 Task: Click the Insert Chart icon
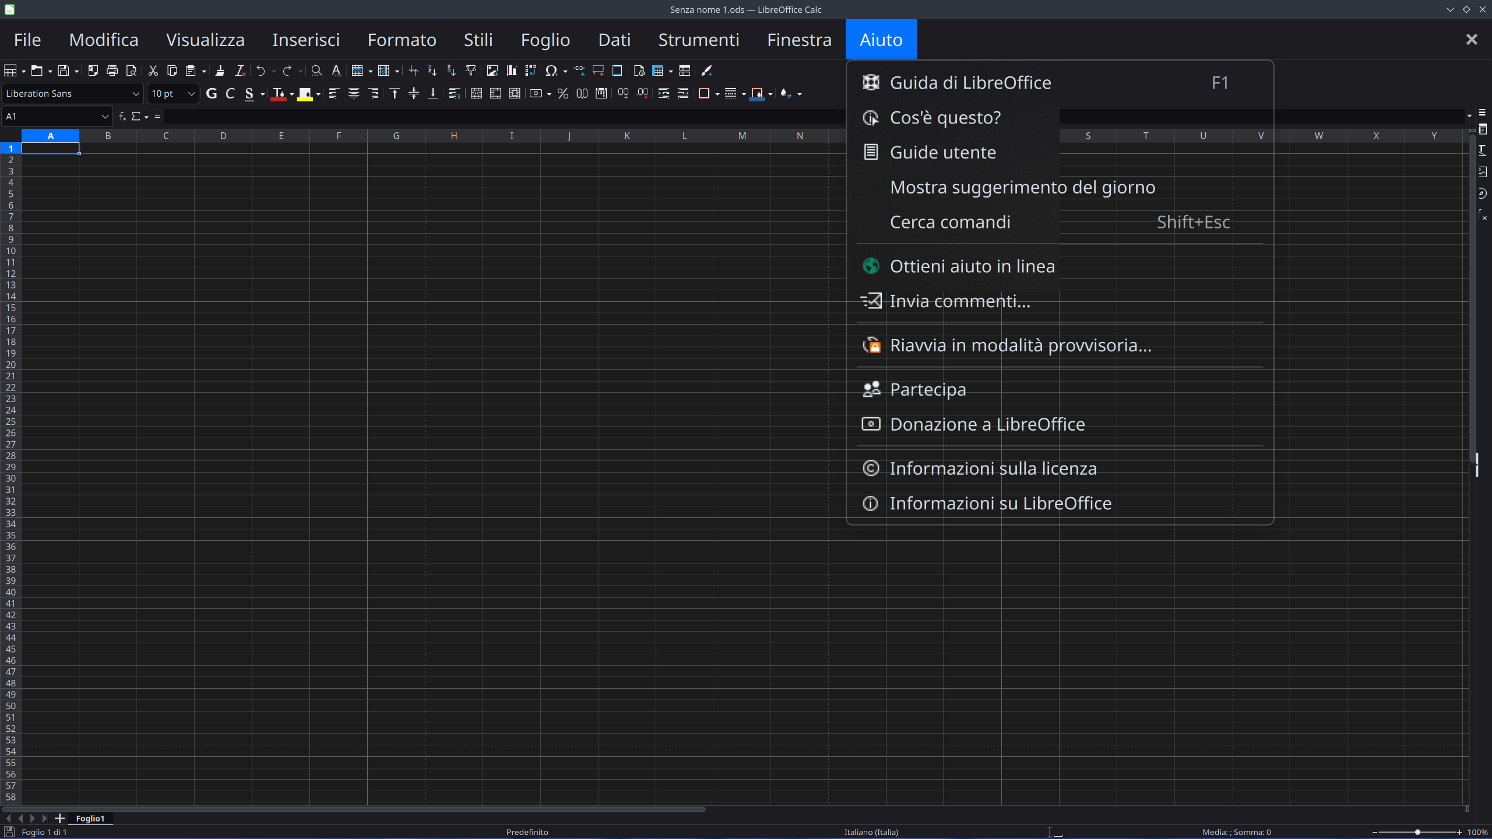[512, 70]
